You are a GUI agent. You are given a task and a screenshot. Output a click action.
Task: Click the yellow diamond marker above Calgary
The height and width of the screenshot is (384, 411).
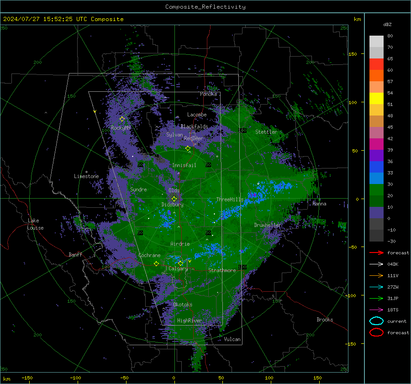click(x=180, y=263)
